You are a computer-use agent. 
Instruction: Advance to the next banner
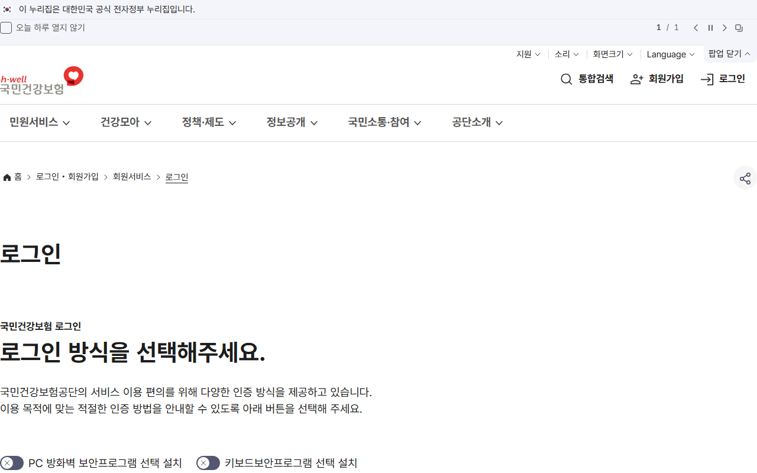pos(724,27)
